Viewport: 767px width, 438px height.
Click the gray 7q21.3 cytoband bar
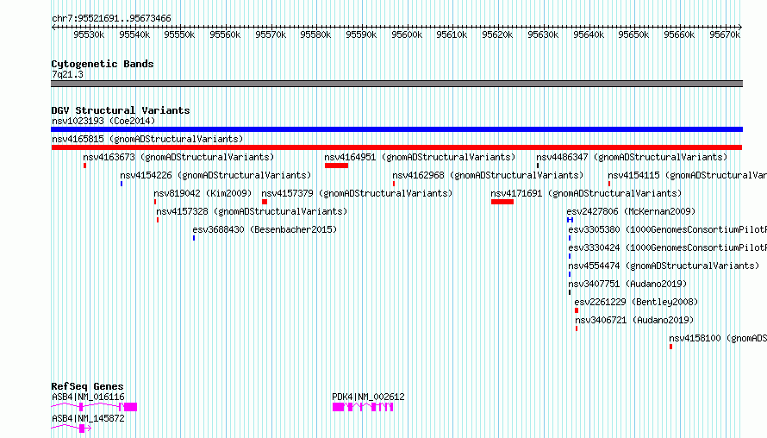click(x=396, y=84)
